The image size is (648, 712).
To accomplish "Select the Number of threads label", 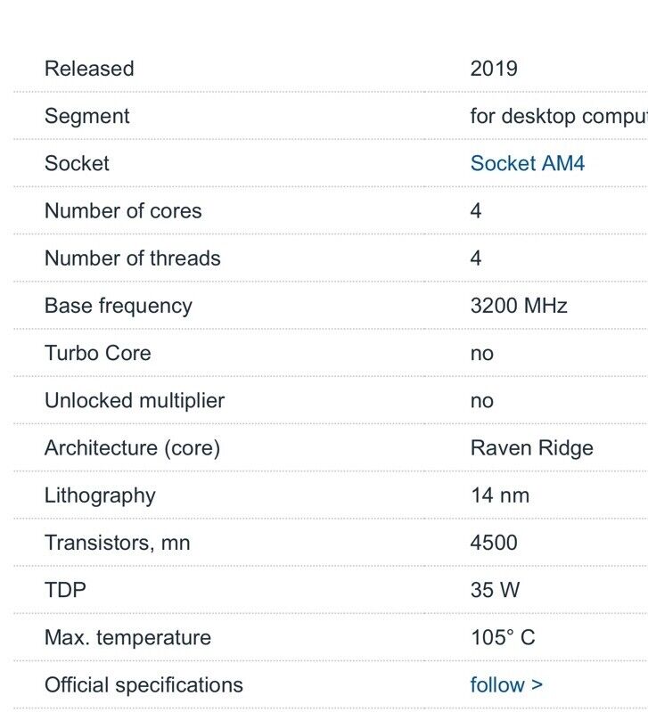I will click(x=133, y=258).
